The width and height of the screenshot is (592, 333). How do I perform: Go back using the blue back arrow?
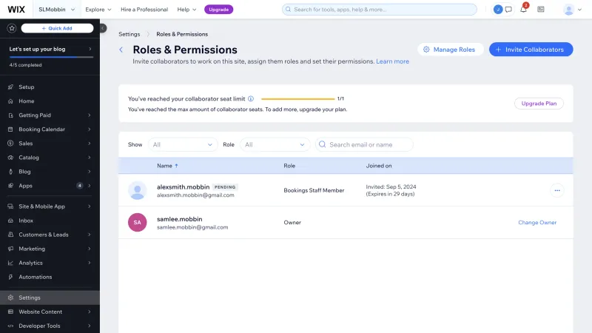click(121, 50)
